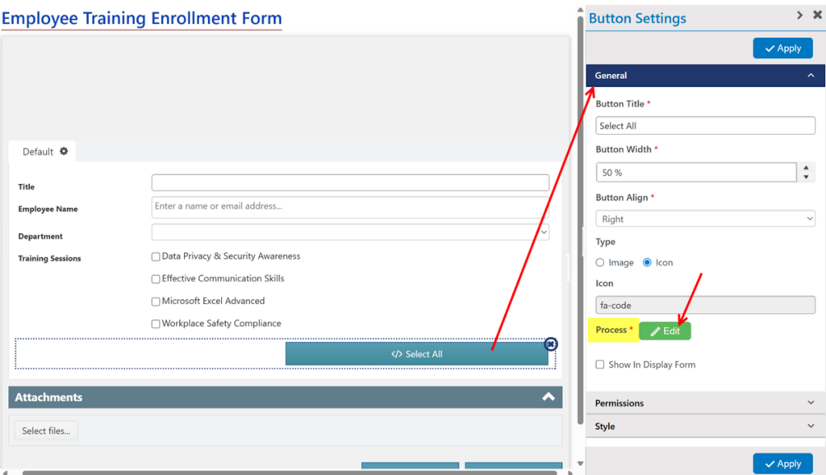Collapse the General section header
The width and height of the screenshot is (826, 475).
point(705,76)
